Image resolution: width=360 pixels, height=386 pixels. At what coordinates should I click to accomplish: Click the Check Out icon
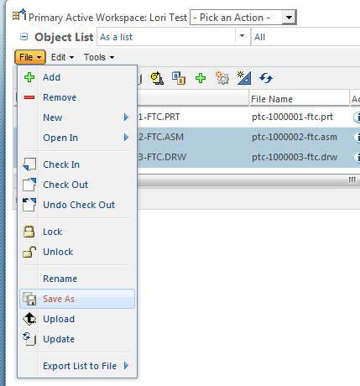coord(29,185)
